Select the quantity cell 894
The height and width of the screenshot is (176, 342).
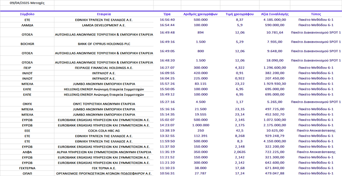[200, 32]
